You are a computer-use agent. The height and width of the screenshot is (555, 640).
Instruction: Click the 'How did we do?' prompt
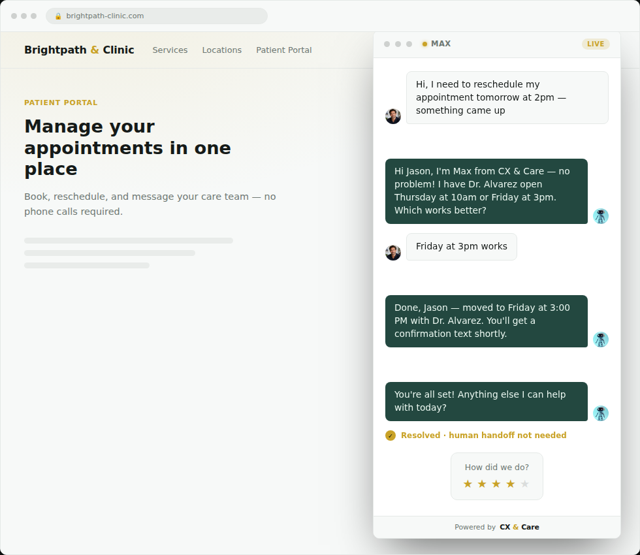point(497,468)
